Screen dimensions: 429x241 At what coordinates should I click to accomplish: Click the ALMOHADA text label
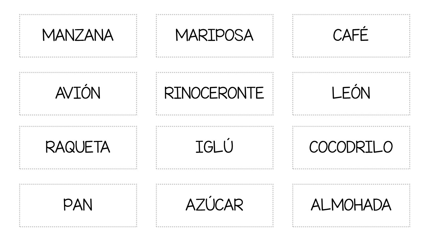click(x=351, y=205)
